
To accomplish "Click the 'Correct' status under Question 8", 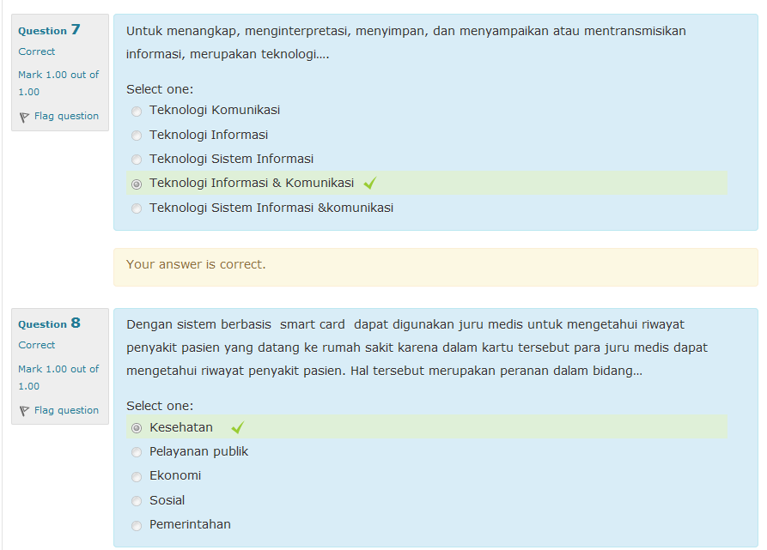I will pyautogui.click(x=37, y=345).
